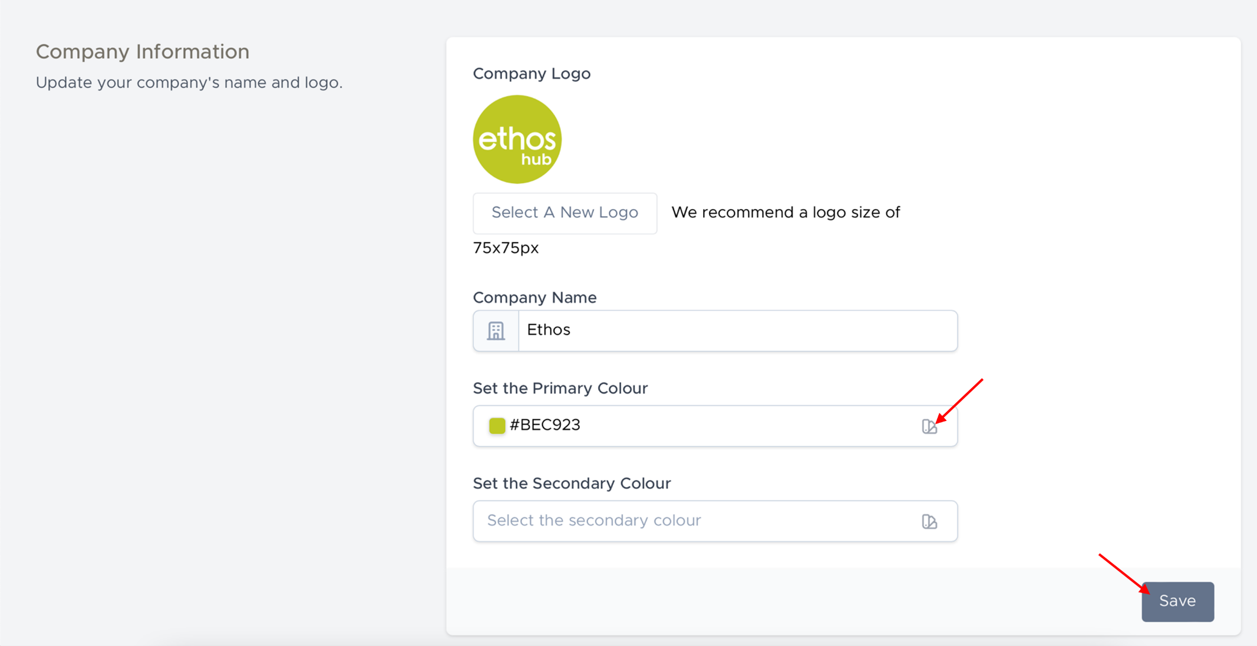Click the logo size recommendation text
Viewport: 1257px width, 646px height.
coord(785,213)
